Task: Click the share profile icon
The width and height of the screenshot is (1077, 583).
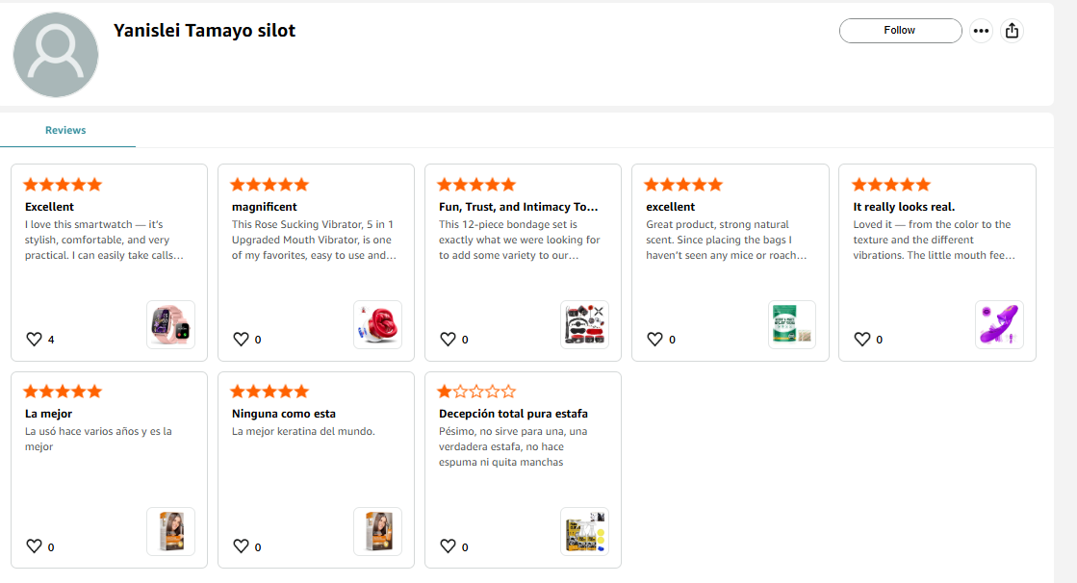Action: coord(1012,31)
